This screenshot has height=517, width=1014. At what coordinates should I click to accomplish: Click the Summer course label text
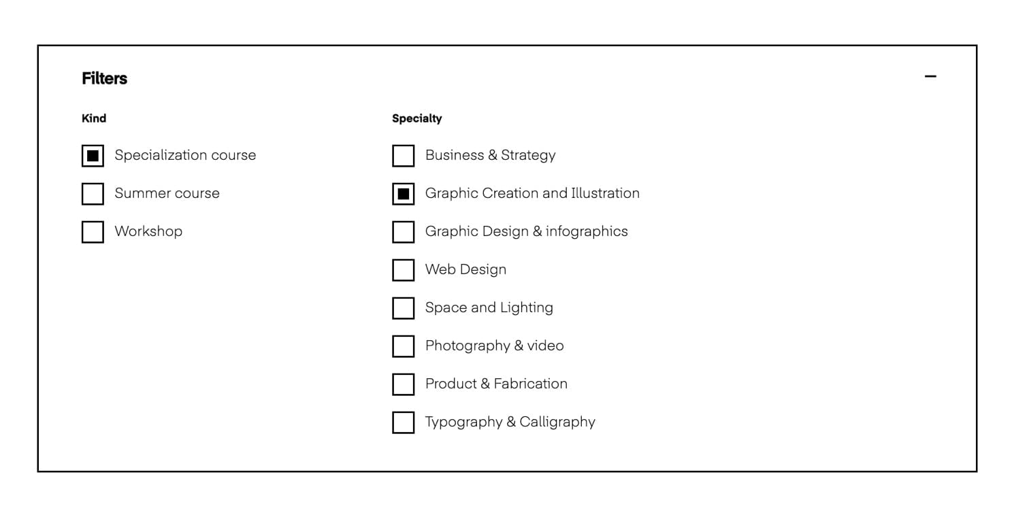click(167, 193)
